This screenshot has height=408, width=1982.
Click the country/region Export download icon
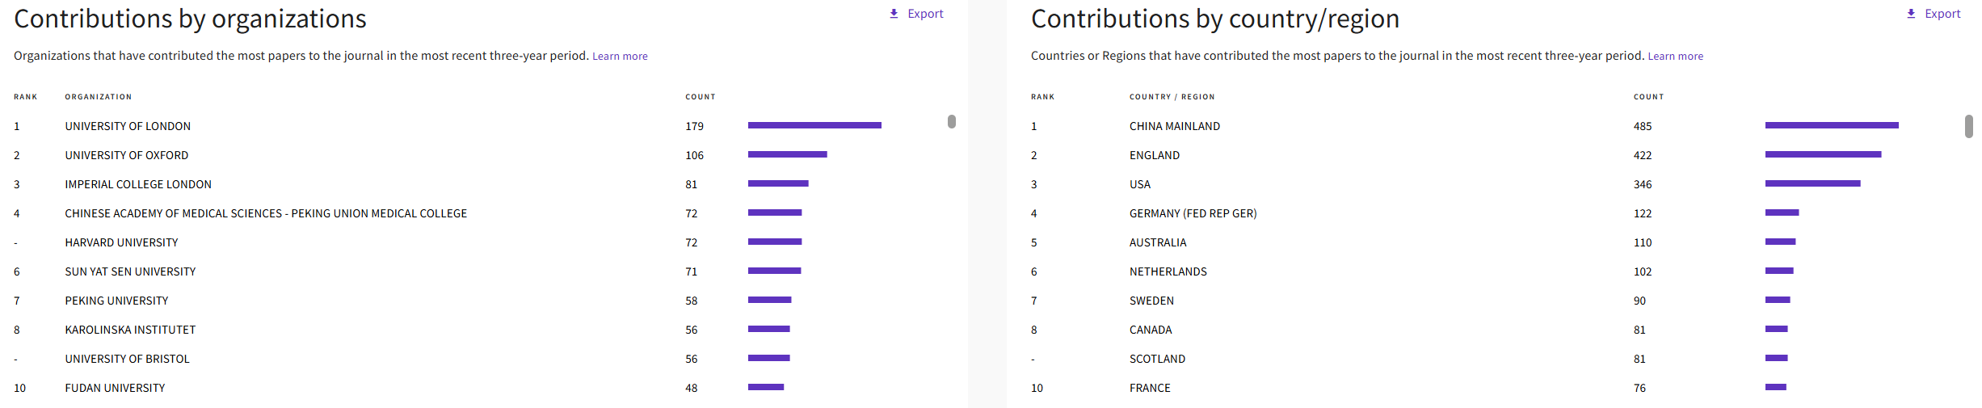(x=1911, y=14)
